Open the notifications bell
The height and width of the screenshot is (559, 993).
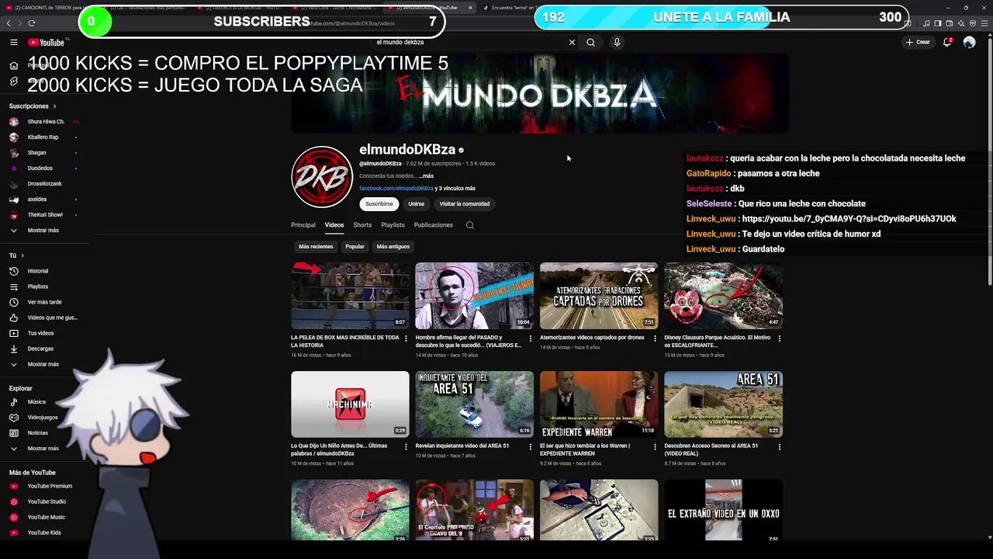tap(947, 42)
